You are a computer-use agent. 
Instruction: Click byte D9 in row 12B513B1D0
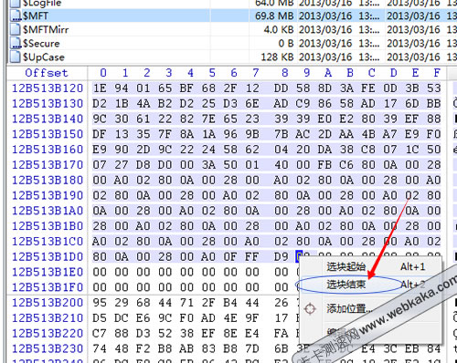(281, 256)
